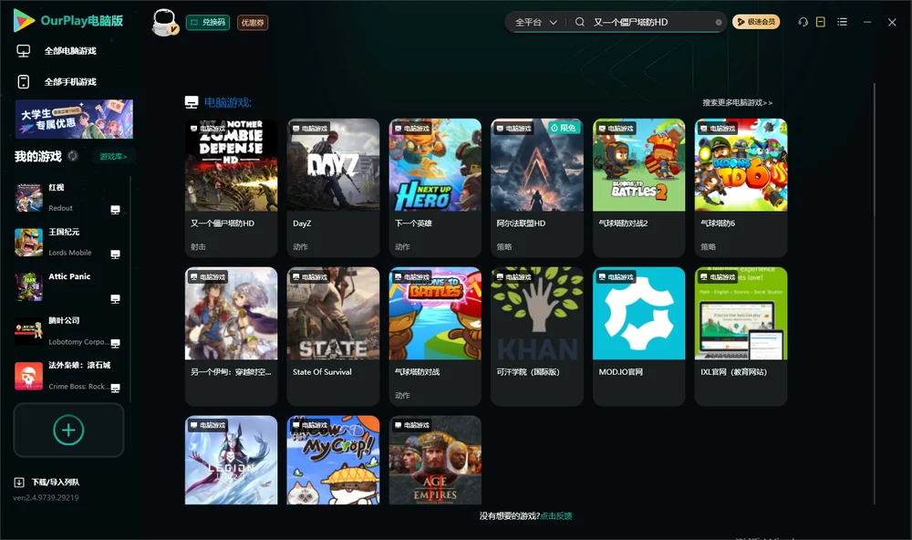Click the 射击 genre label
Image resolution: width=912 pixels, height=540 pixels.
[198, 246]
